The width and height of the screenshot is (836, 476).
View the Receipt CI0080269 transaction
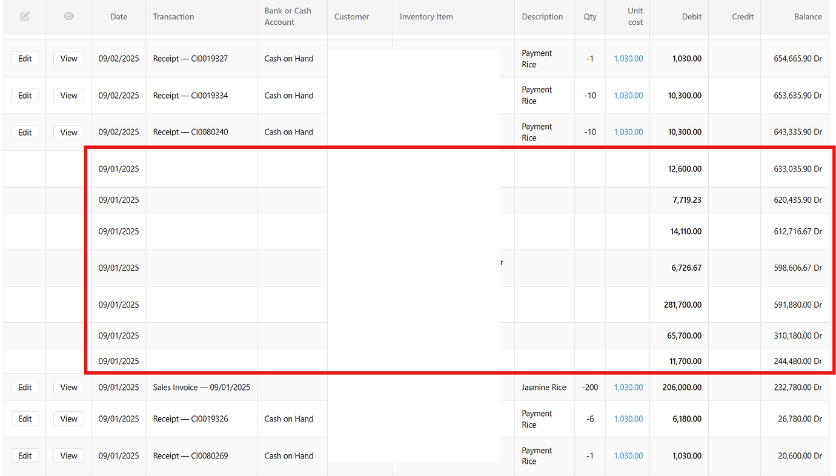pos(68,455)
